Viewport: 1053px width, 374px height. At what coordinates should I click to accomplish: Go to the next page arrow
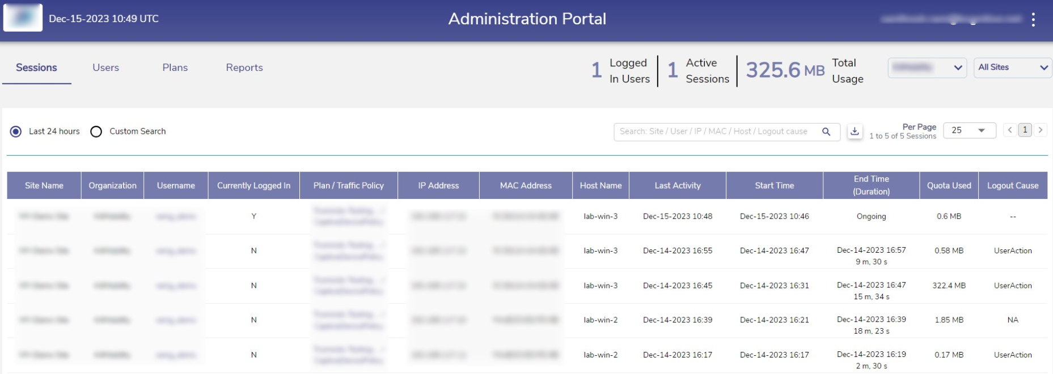click(1041, 130)
